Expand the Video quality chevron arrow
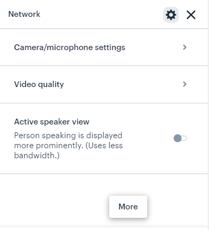 185,84
